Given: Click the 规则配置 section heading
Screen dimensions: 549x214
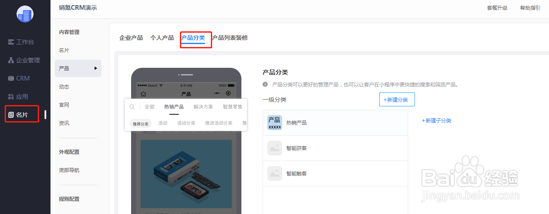Looking at the screenshot, I should pos(69,199).
